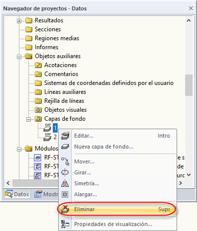
Task: Select the Regiones medias tree item
Action: click(x=57, y=38)
